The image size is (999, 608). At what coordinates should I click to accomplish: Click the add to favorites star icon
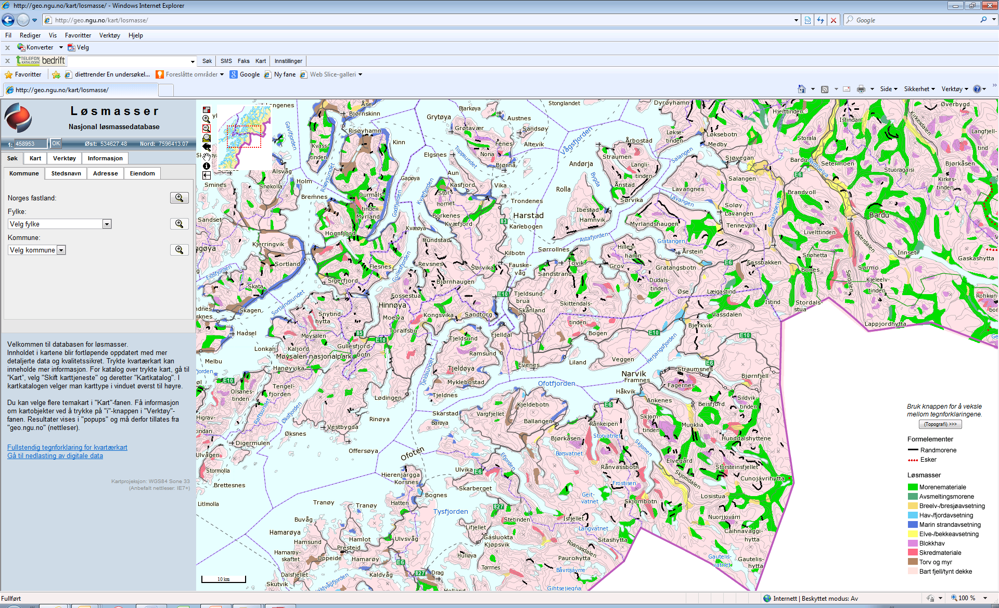(x=56, y=74)
